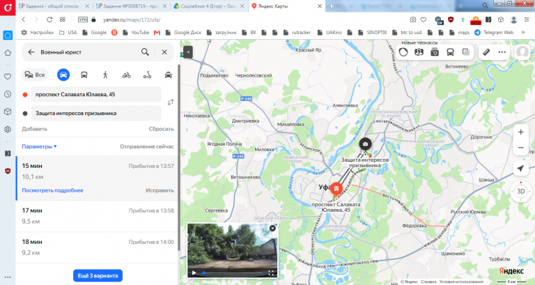Add page to bookmarks heart icon

(x=424, y=20)
